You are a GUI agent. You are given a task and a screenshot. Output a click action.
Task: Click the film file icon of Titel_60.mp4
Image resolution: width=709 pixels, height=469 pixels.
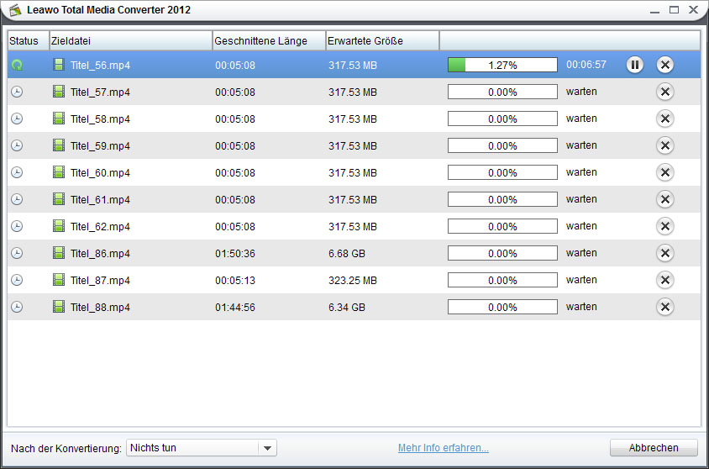(58, 172)
